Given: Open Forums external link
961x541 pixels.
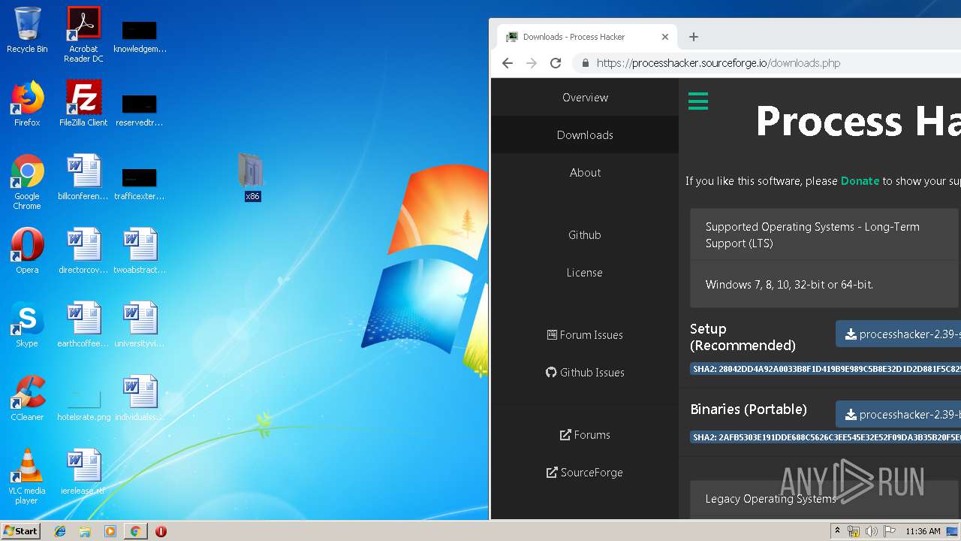Looking at the screenshot, I should tap(585, 435).
